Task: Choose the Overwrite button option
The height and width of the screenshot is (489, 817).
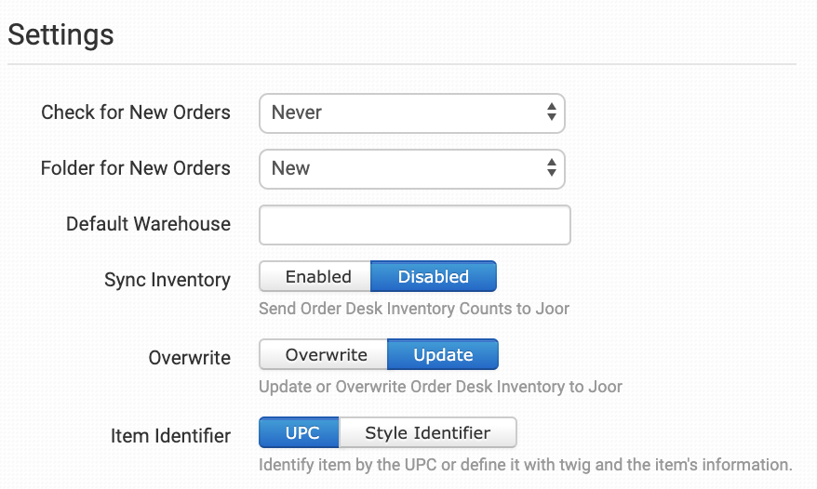Action: (x=326, y=355)
